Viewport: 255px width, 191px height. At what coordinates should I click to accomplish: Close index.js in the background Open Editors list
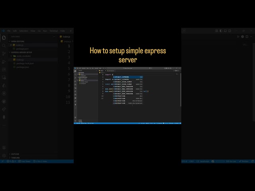[x=11, y=45]
